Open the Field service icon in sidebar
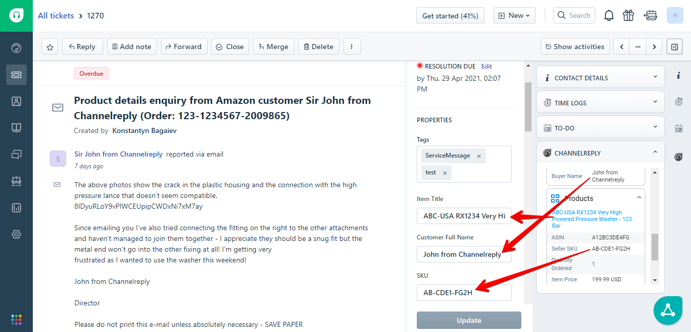 [16, 181]
